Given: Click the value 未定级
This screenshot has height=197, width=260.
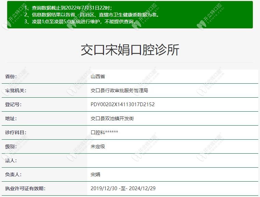Looking at the screenshot, I should pyautogui.click(x=98, y=146).
